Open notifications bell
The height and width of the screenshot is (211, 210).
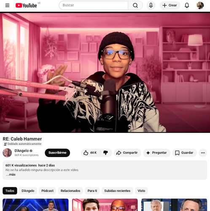[187, 5]
